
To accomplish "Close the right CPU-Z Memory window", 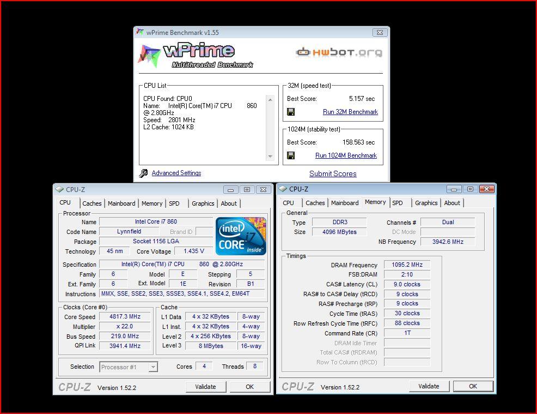I will [487, 189].
